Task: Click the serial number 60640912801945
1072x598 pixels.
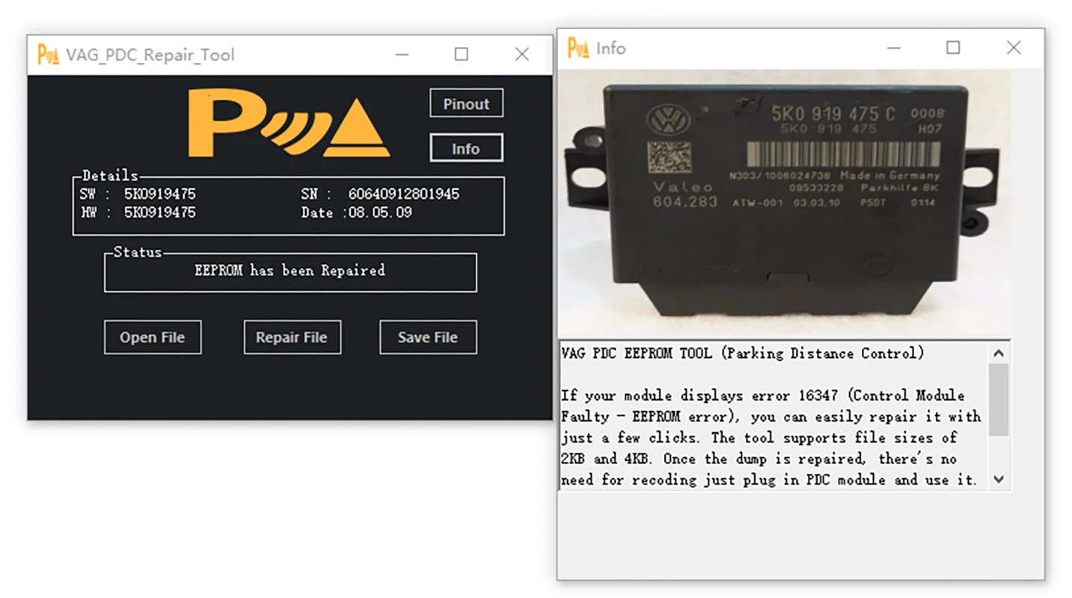Action: click(404, 194)
